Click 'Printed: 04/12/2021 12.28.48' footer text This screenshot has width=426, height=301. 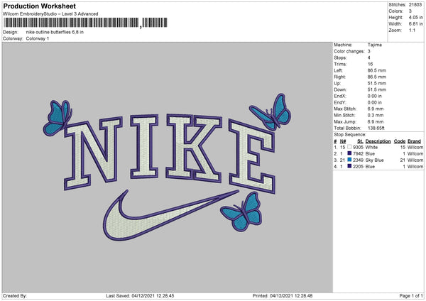[283, 296]
